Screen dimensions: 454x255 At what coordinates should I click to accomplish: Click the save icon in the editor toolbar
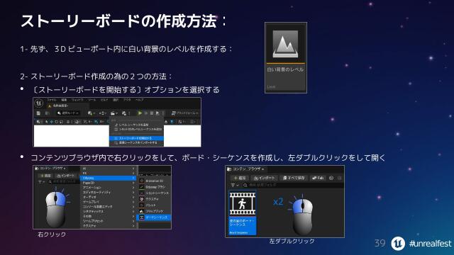pos(38,113)
